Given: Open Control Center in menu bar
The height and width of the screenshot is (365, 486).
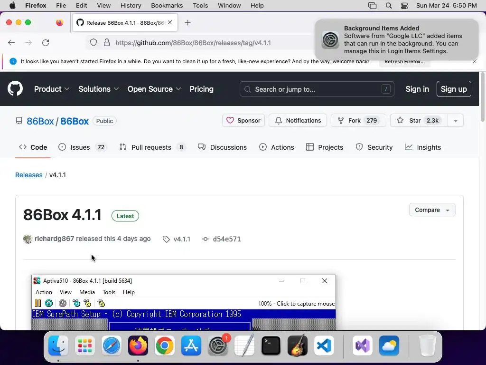Looking at the screenshot, I should pyautogui.click(x=404, y=6).
